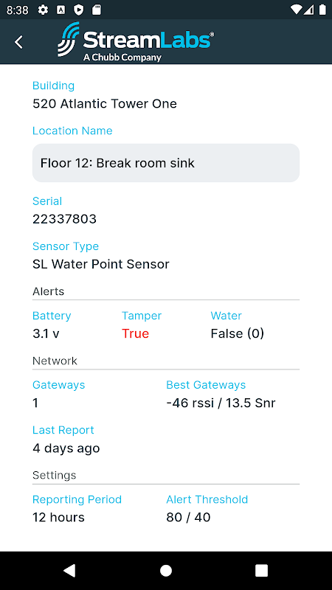
Task: Tap the Battery 3.1 v reading
Action: (x=46, y=334)
